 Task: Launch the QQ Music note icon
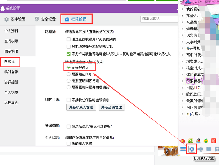(x=206, y=141)
